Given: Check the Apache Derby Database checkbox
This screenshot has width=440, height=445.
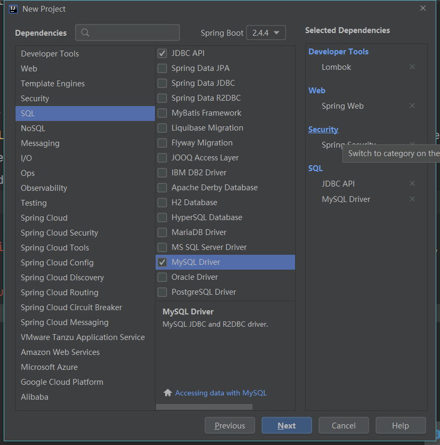Looking at the screenshot, I should 162,188.
